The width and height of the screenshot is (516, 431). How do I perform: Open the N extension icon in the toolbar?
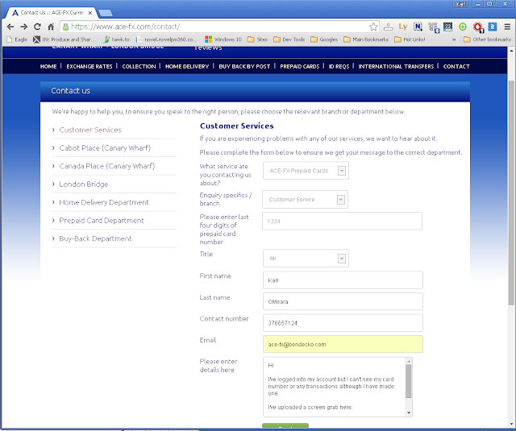coord(418,27)
